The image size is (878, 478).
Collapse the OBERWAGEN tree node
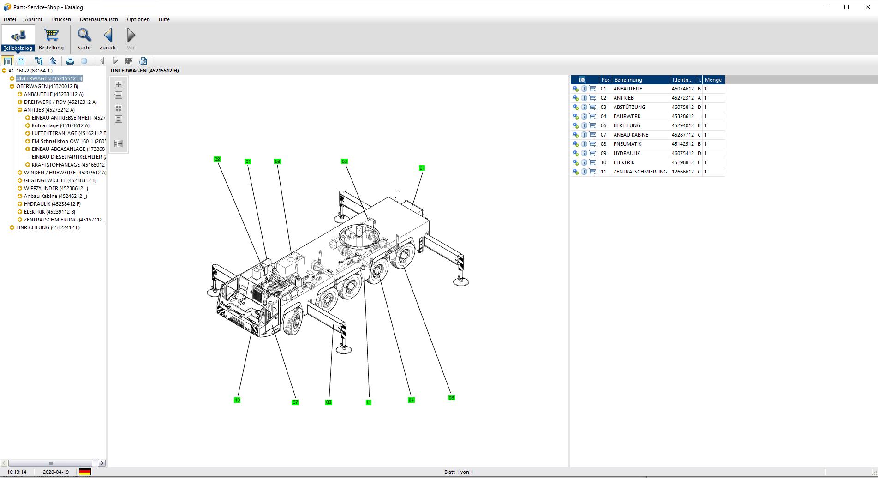click(12, 86)
